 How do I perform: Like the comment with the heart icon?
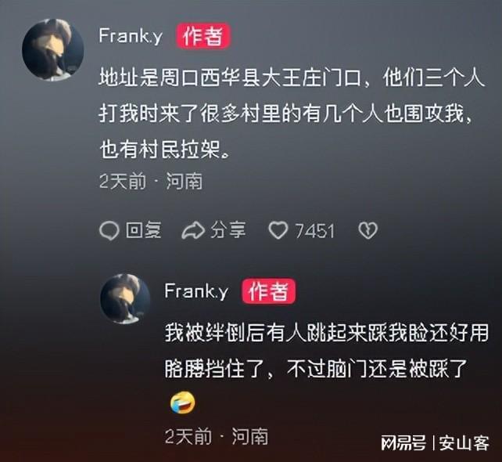(x=278, y=230)
